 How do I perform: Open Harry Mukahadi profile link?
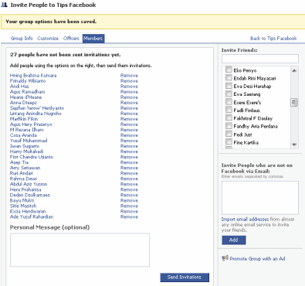(x=26, y=152)
